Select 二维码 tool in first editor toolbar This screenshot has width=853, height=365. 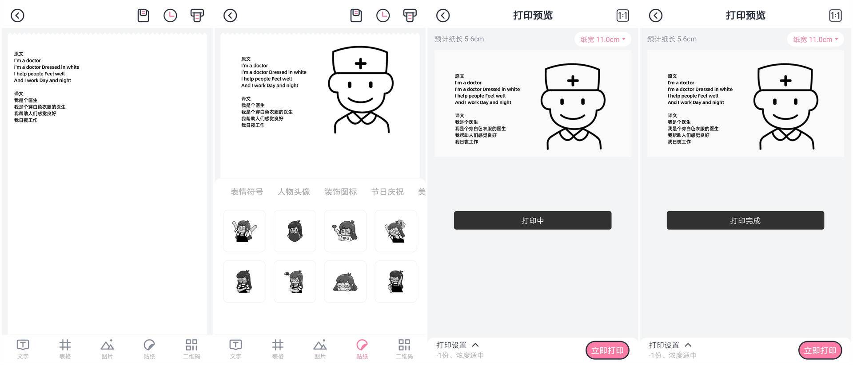click(x=191, y=349)
